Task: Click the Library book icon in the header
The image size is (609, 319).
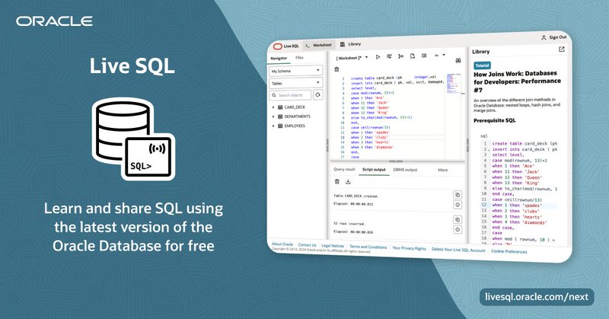Action: tap(342, 44)
